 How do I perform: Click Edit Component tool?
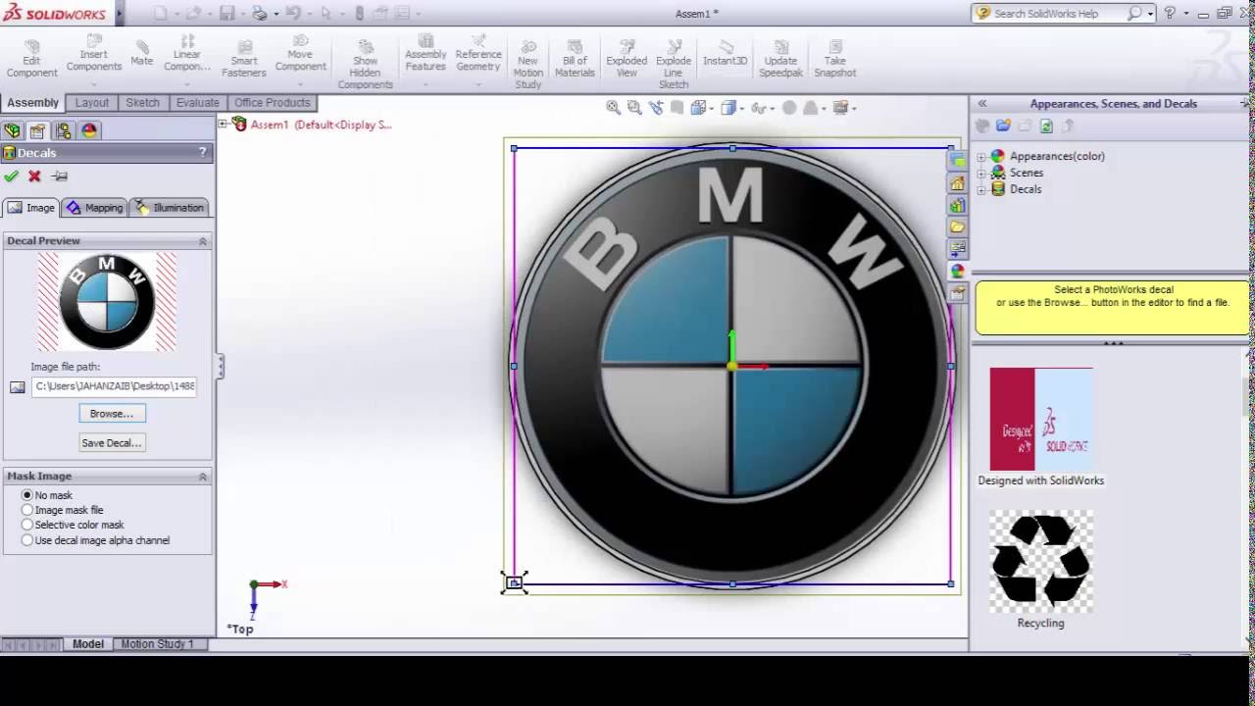(x=31, y=59)
